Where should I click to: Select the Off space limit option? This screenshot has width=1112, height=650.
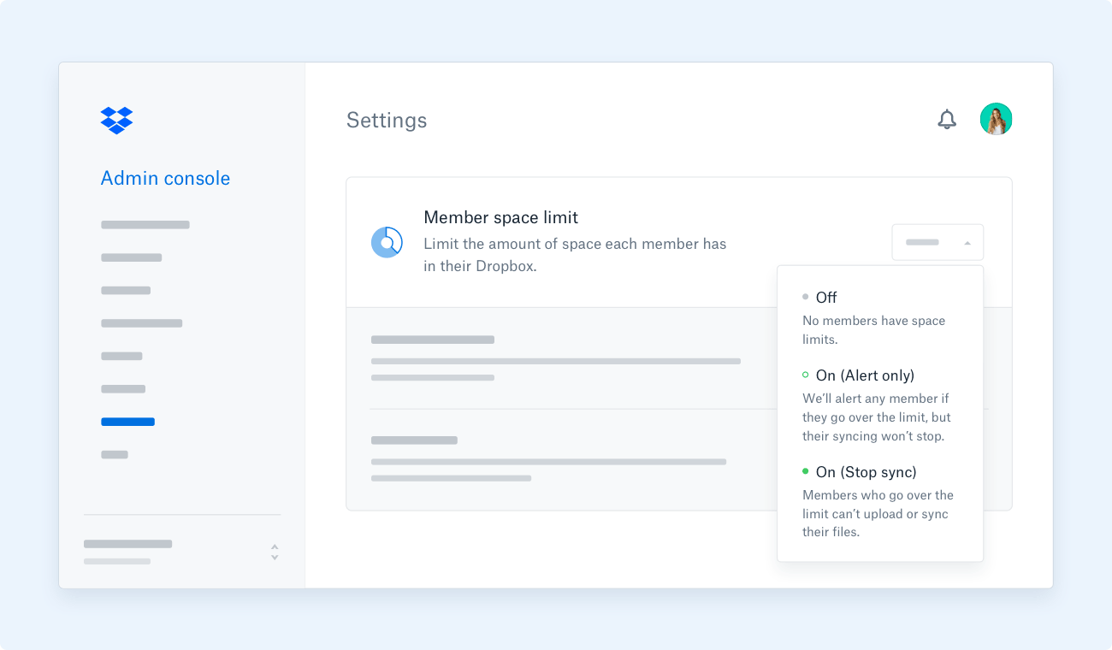click(826, 298)
